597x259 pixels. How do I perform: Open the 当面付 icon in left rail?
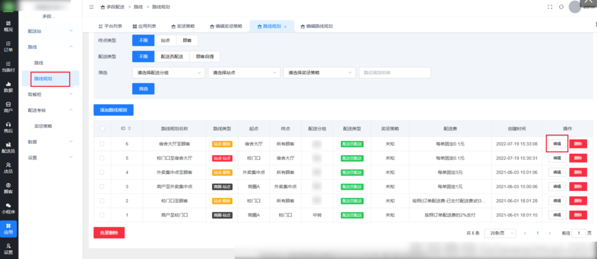pos(8,66)
